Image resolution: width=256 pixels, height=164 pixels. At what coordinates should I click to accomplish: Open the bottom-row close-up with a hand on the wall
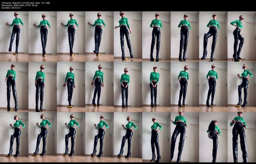click(185, 137)
